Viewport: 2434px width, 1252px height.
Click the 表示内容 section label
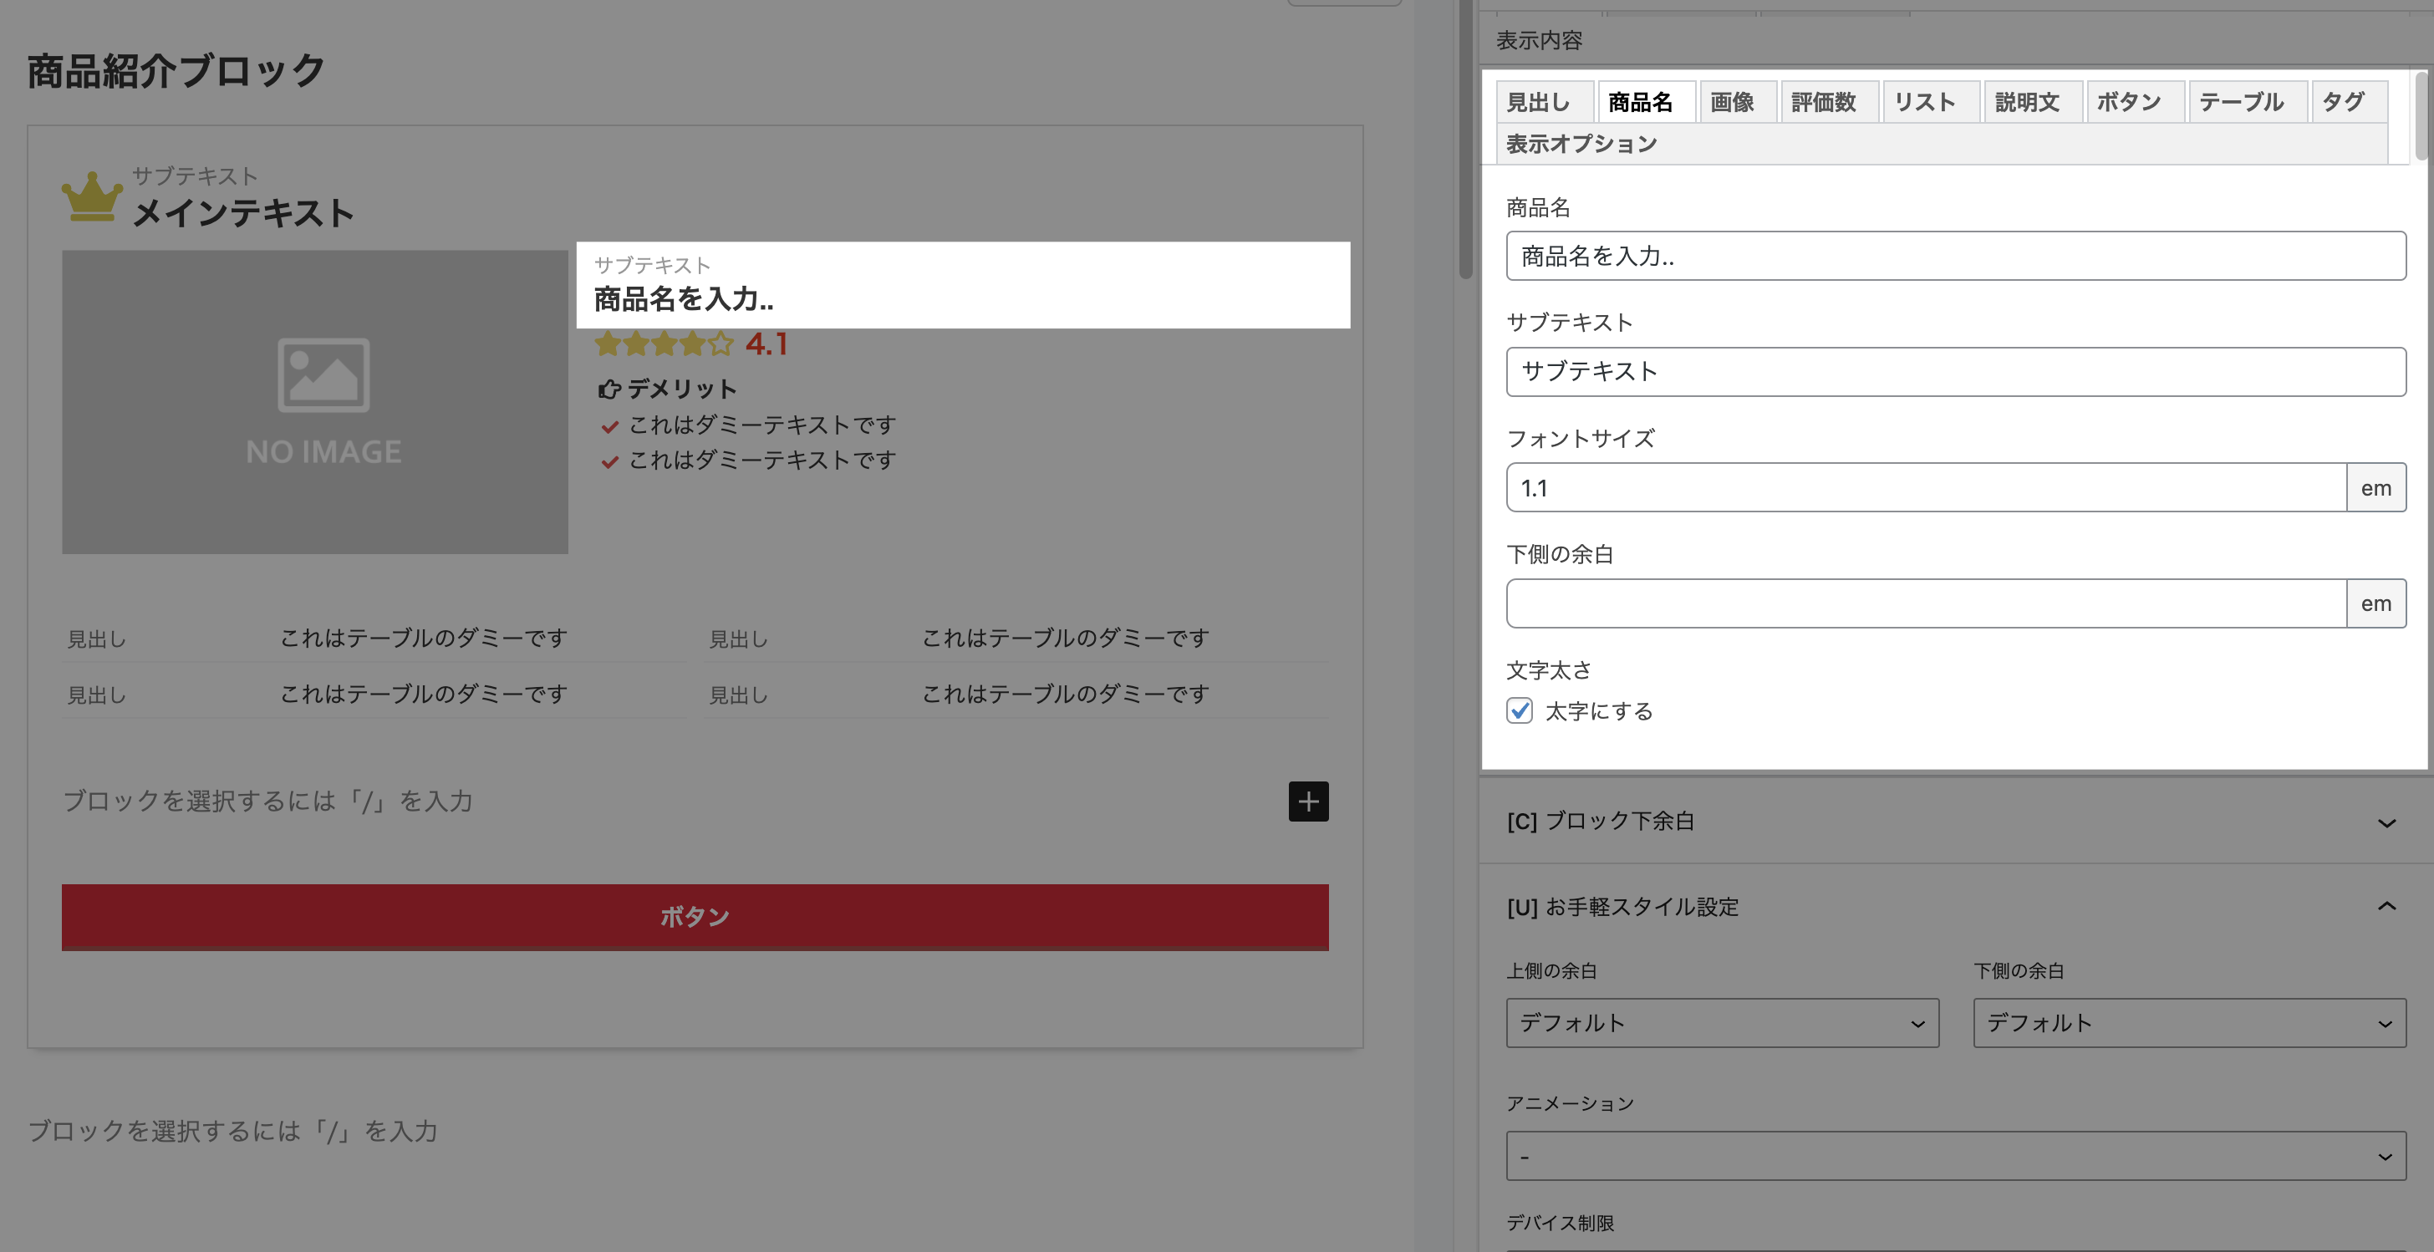(x=1539, y=41)
